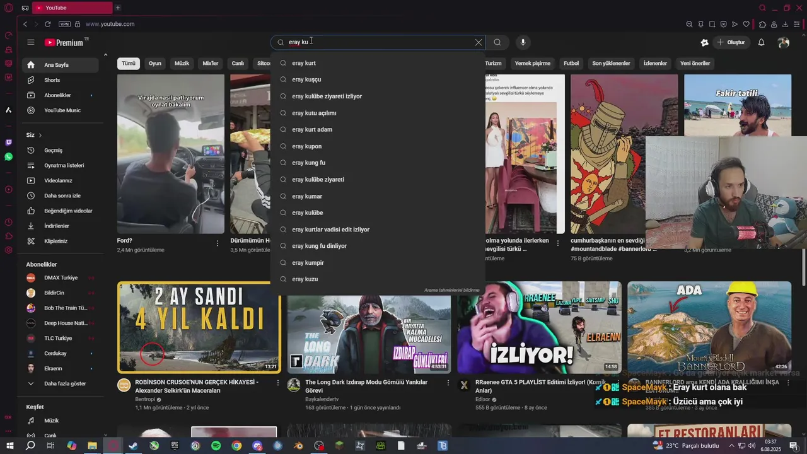Expand 'Daha fazla göster' subscriptions

[x=60, y=383]
